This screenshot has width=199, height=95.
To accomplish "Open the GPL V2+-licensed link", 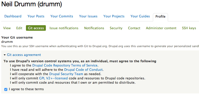I will 53,78.
